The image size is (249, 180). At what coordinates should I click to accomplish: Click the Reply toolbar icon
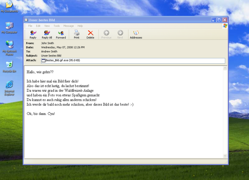(33, 35)
